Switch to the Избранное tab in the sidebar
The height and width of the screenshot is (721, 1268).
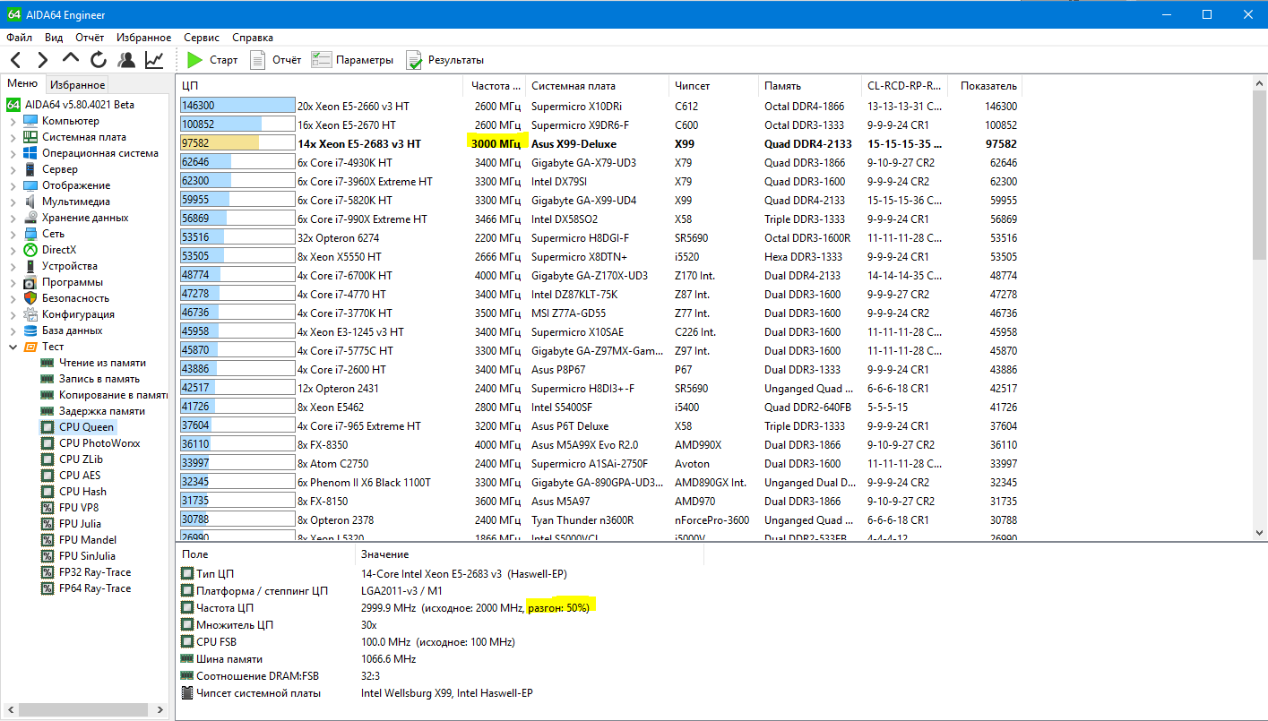[x=77, y=85]
